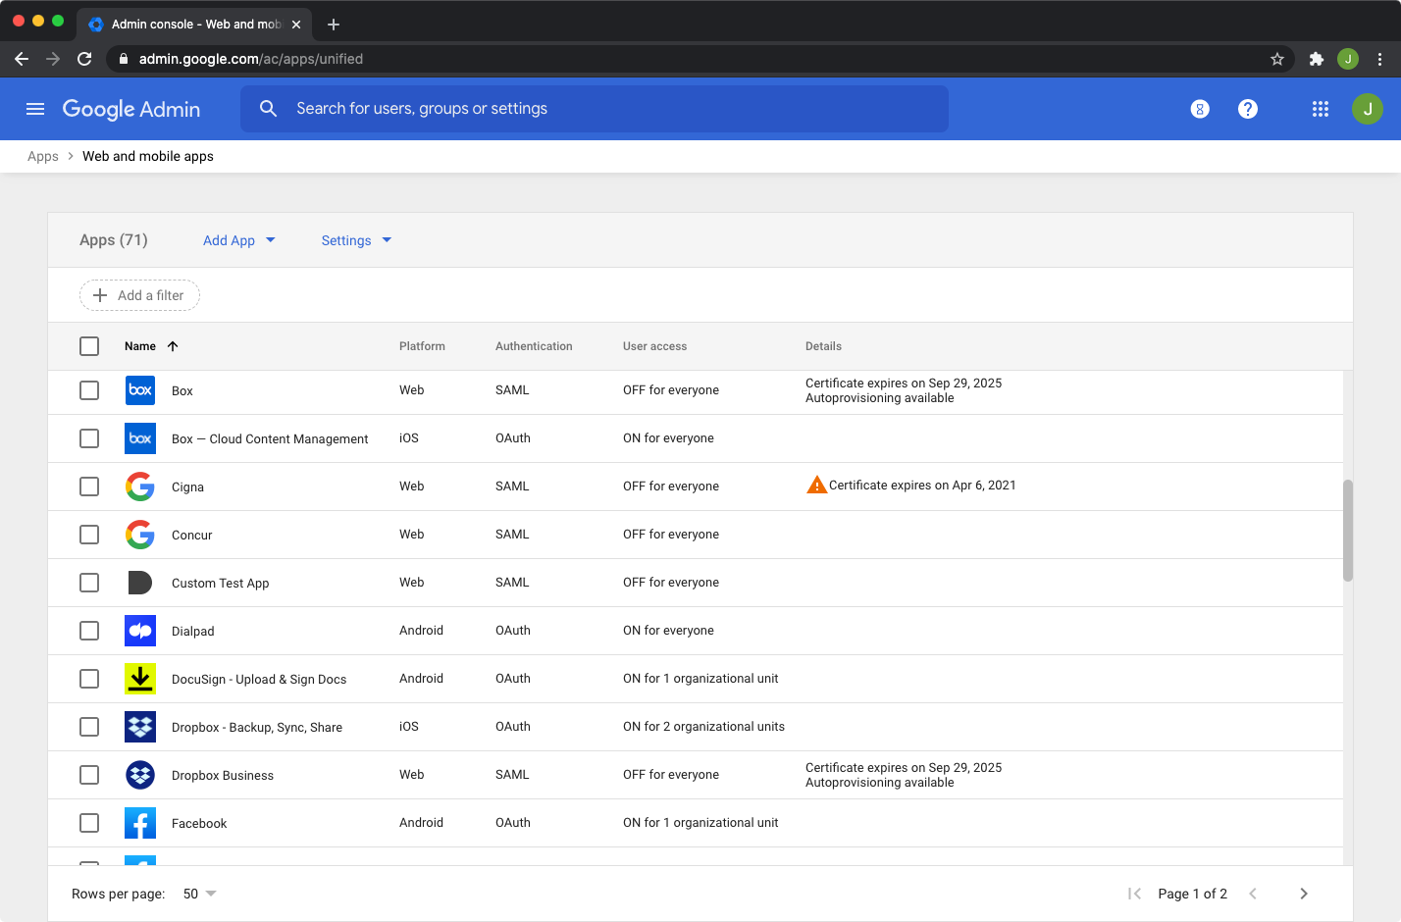Expand the Settings dropdown
Screen dimensions: 1401x922
coord(357,240)
